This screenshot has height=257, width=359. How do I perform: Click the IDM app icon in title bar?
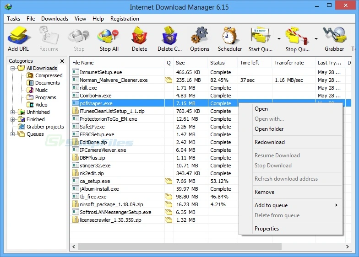pos(8,6)
